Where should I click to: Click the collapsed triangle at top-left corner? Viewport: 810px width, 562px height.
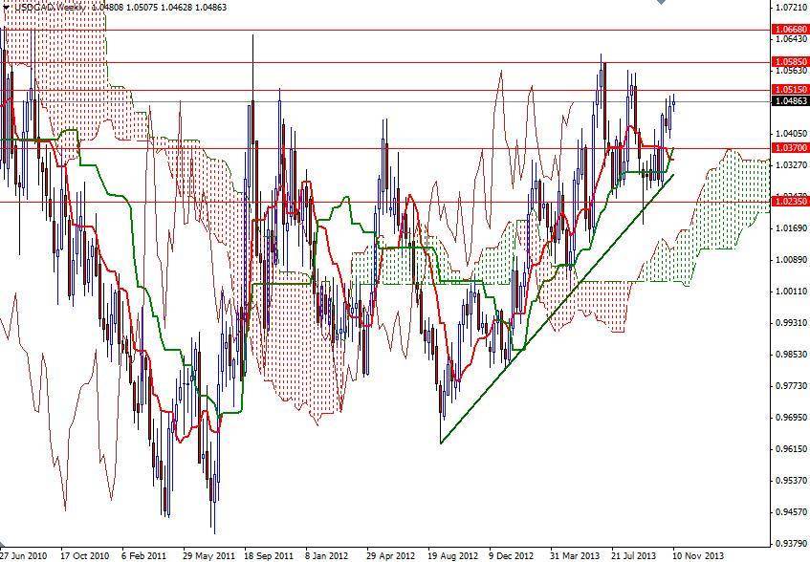point(6,7)
